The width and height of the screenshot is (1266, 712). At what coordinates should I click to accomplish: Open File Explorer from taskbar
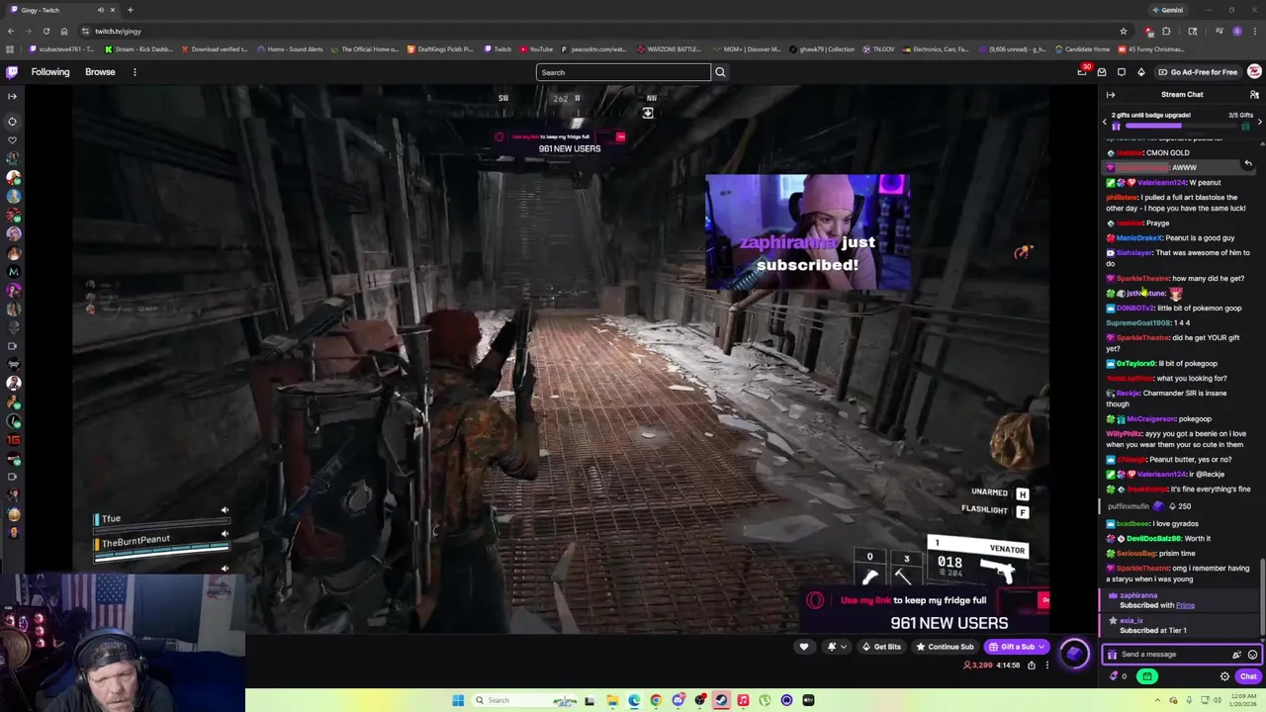pyautogui.click(x=612, y=700)
